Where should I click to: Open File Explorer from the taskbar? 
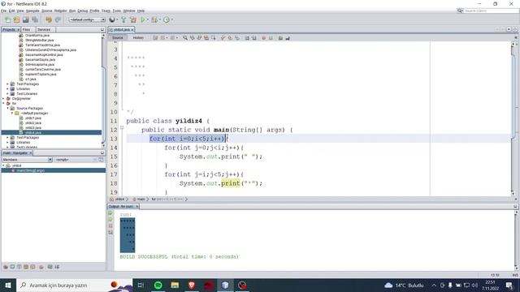point(175,285)
